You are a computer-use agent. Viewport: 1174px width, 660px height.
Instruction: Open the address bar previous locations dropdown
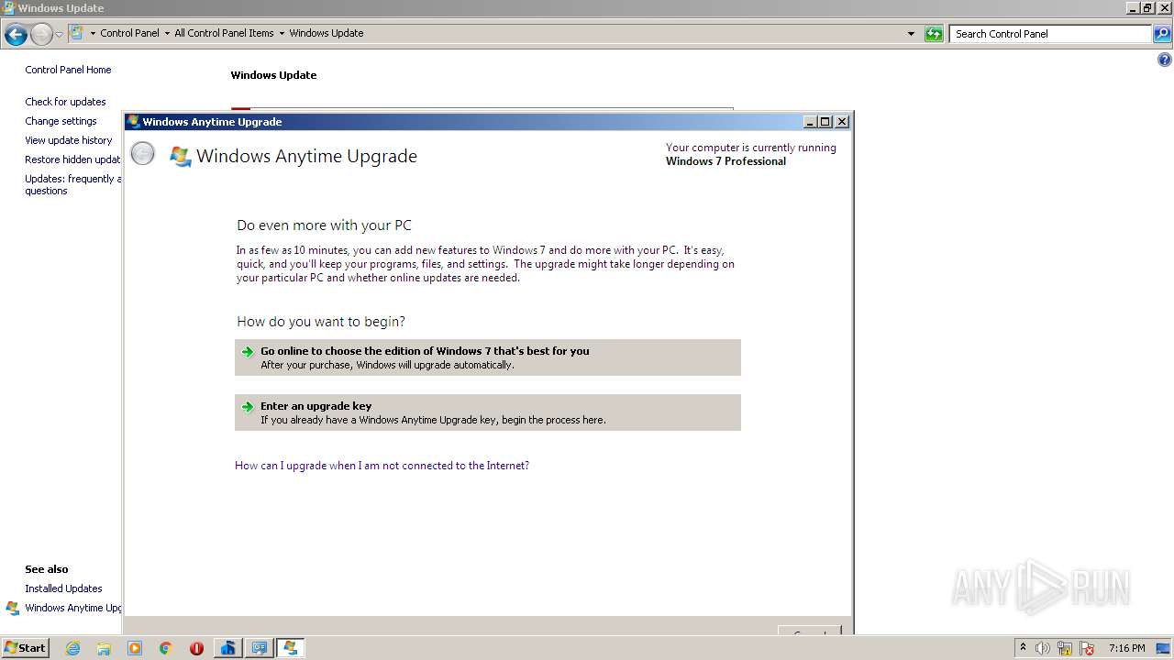coord(911,34)
